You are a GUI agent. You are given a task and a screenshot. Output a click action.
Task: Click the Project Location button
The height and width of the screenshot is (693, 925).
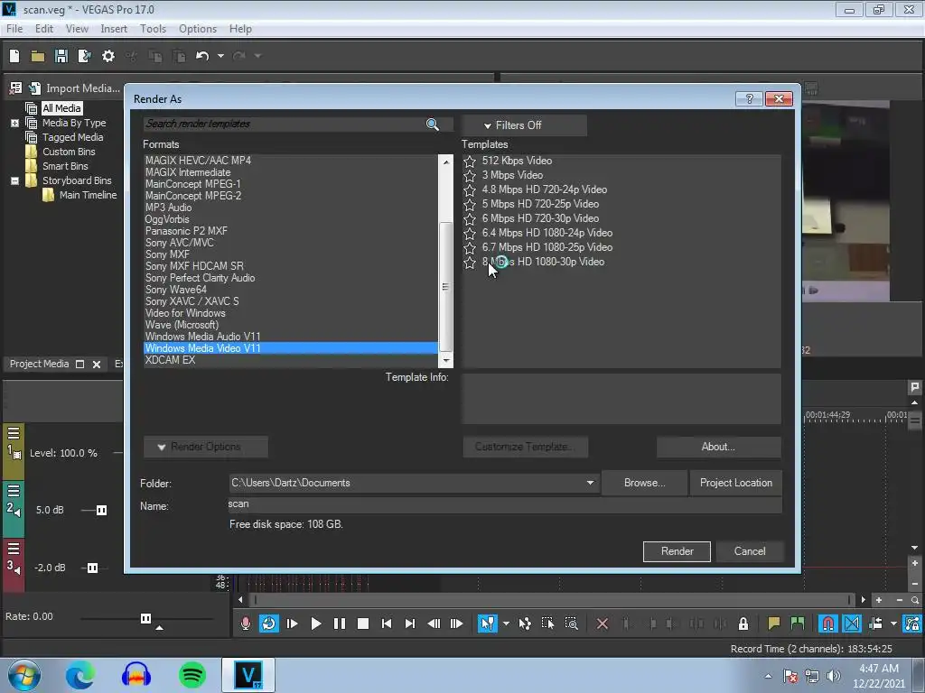point(735,483)
